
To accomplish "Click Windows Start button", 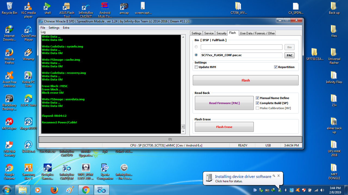I will click(x=7, y=190).
